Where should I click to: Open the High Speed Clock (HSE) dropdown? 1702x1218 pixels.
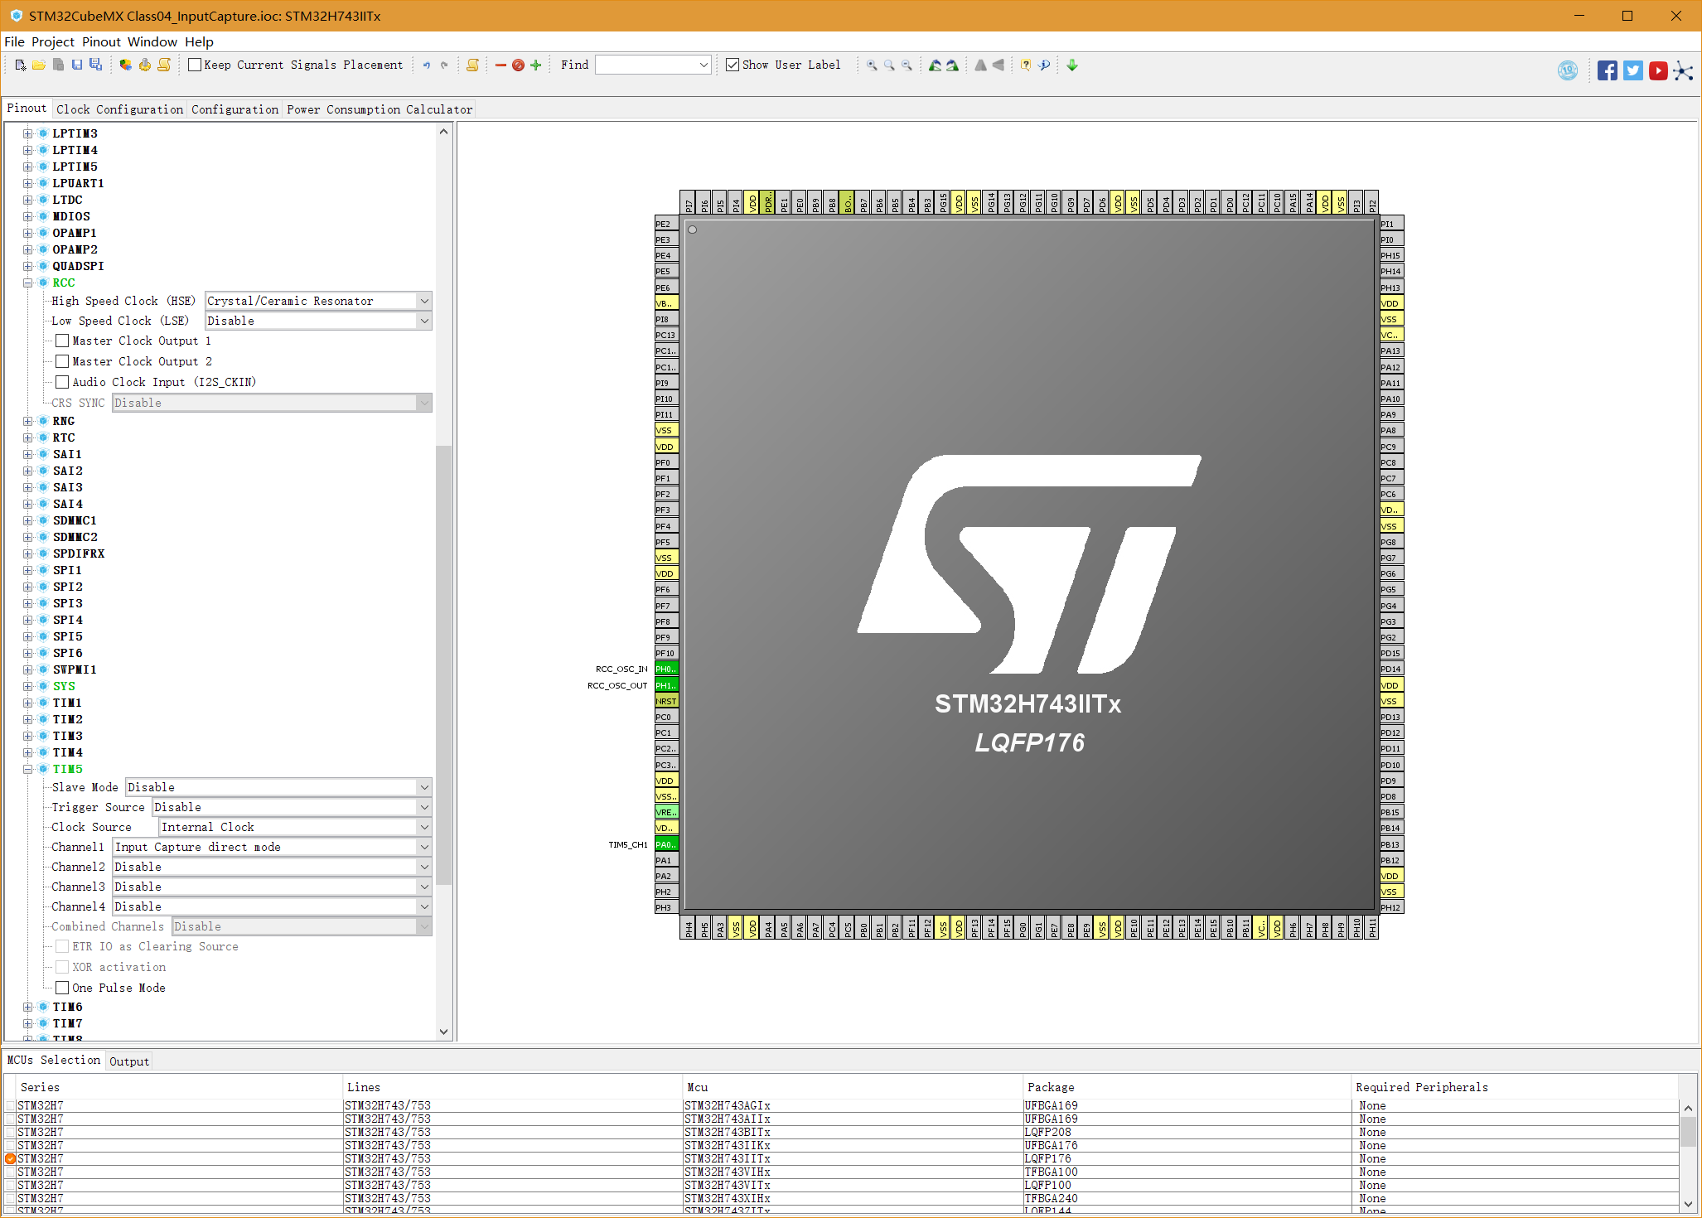click(423, 301)
